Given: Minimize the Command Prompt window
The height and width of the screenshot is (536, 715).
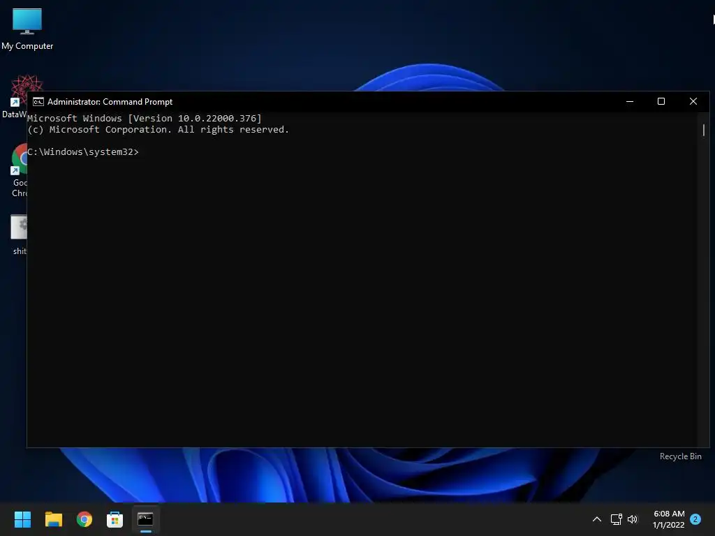Looking at the screenshot, I should (630, 102).
